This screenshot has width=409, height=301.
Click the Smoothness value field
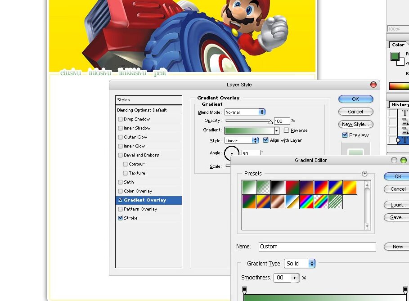tap(283, 278)
